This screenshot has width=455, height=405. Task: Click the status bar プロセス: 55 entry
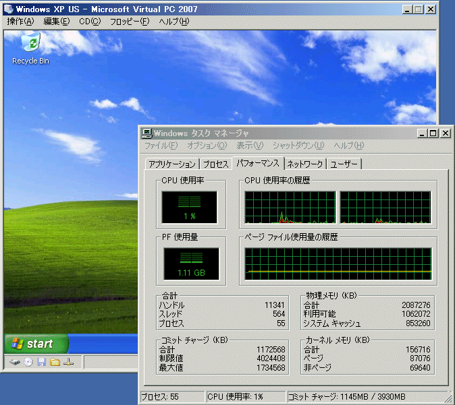pyautogui.click(x=172, y=397)
